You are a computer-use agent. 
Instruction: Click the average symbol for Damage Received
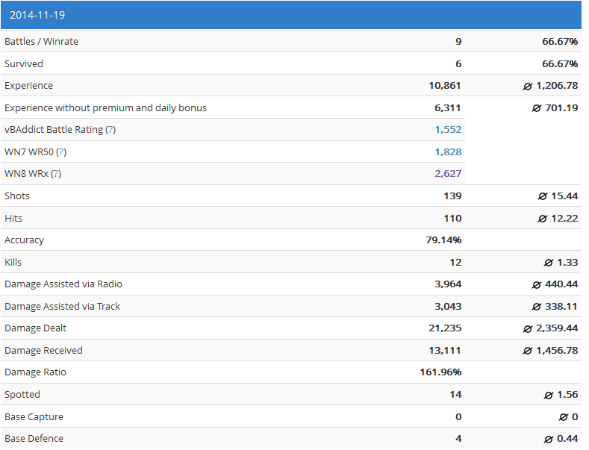click(528, 351)
